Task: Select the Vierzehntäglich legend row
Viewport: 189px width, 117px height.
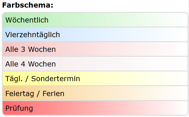Action: [x=32, y=35]
